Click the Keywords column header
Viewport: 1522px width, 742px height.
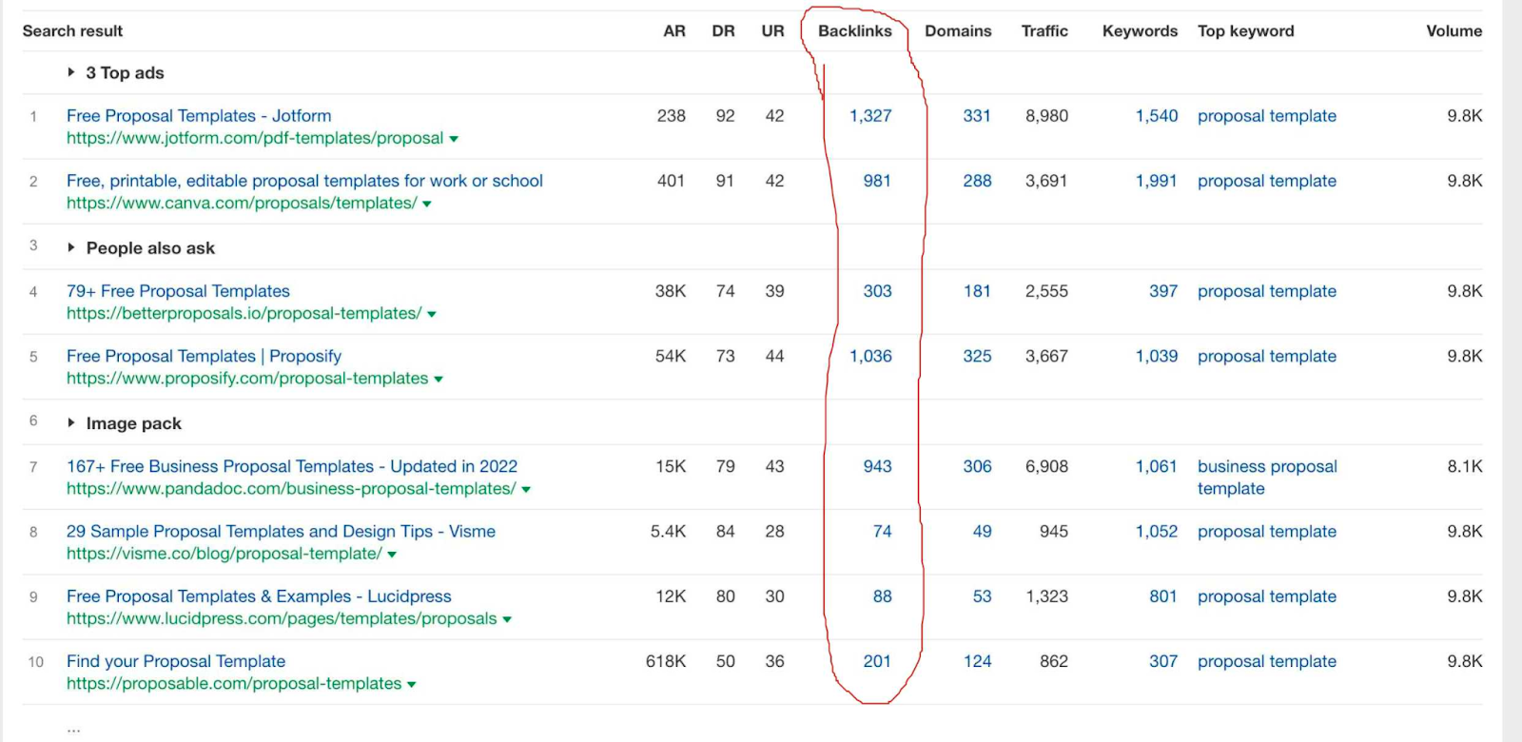tap(1140, 30)
